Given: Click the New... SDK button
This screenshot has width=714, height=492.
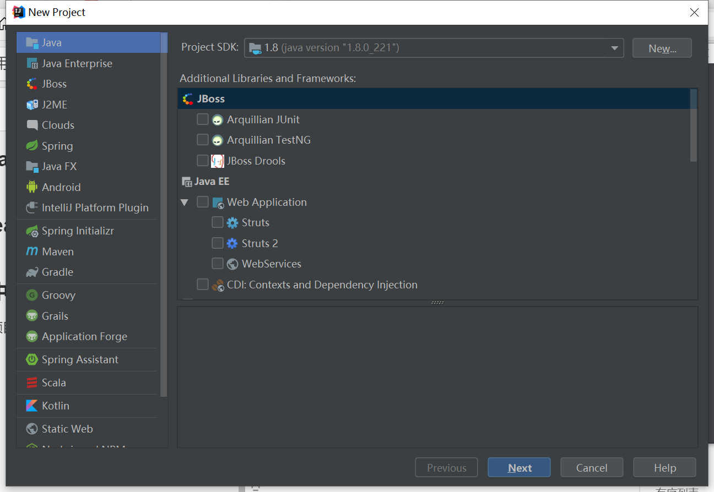Looking at the screenshot, I should tap(662, 48).
